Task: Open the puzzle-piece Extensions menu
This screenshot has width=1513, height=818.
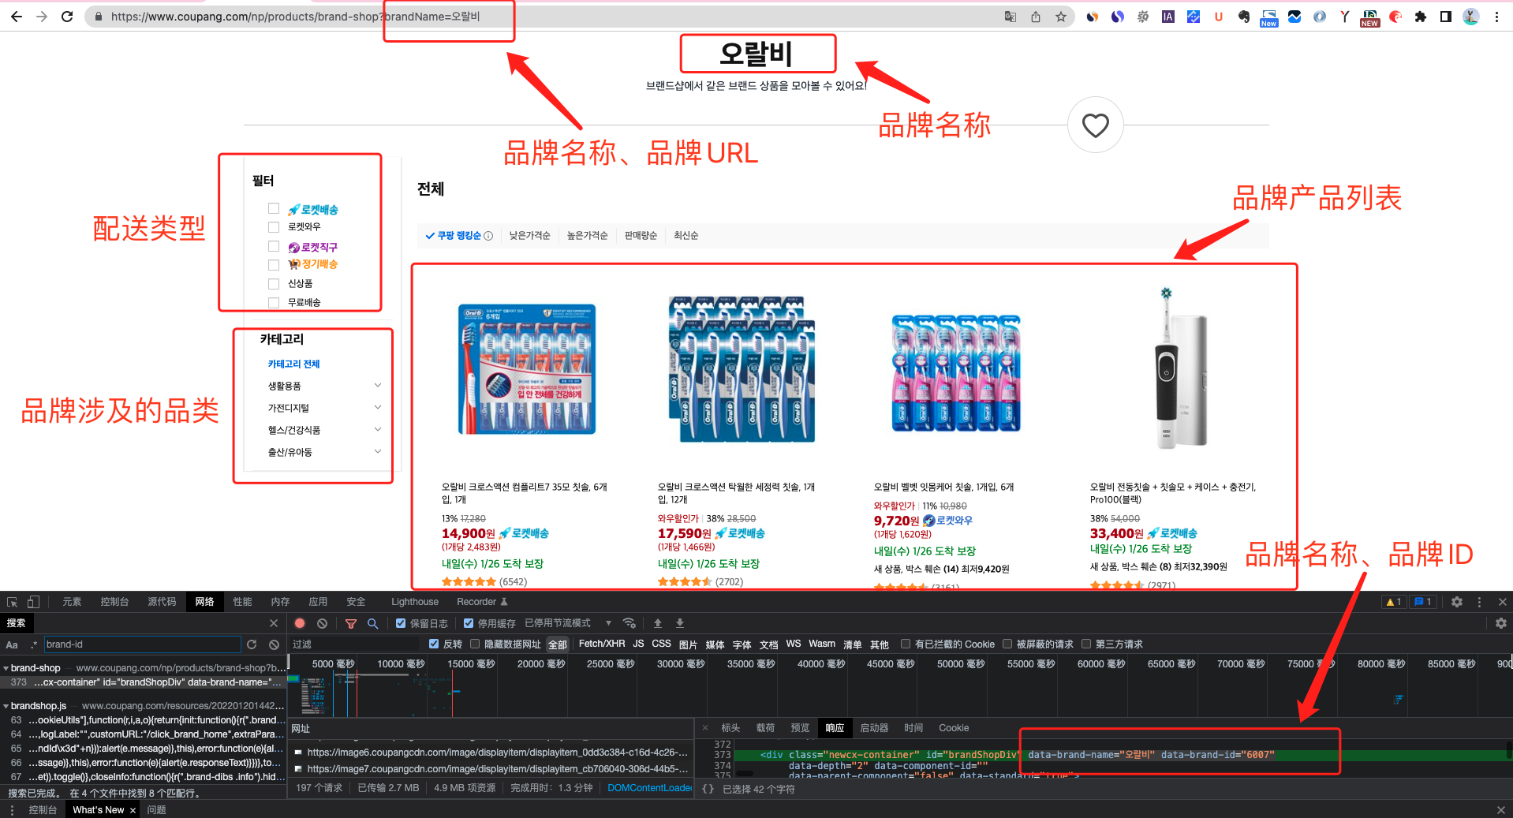Action: click(1421, 17)
